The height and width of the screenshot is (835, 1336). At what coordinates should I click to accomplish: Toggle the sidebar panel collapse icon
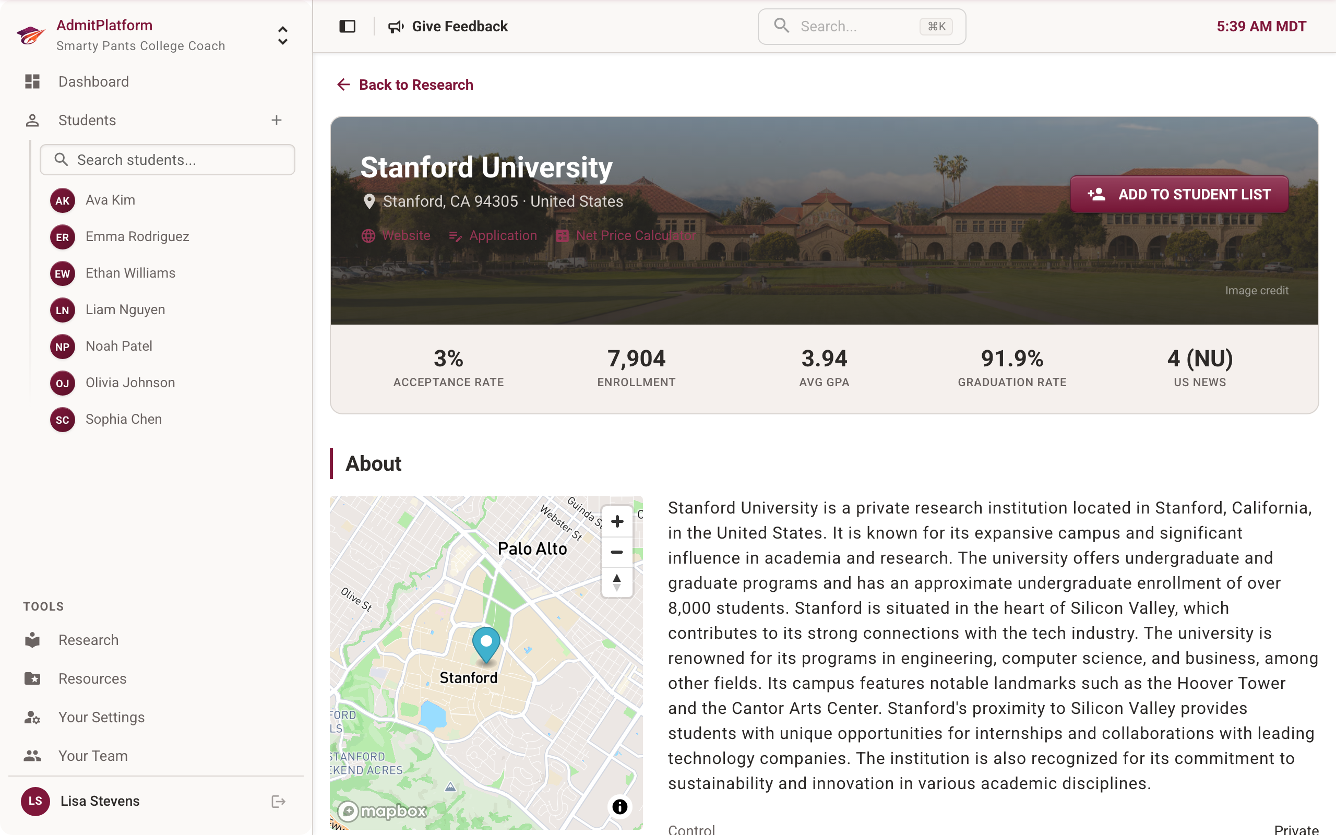coord(347,26)
